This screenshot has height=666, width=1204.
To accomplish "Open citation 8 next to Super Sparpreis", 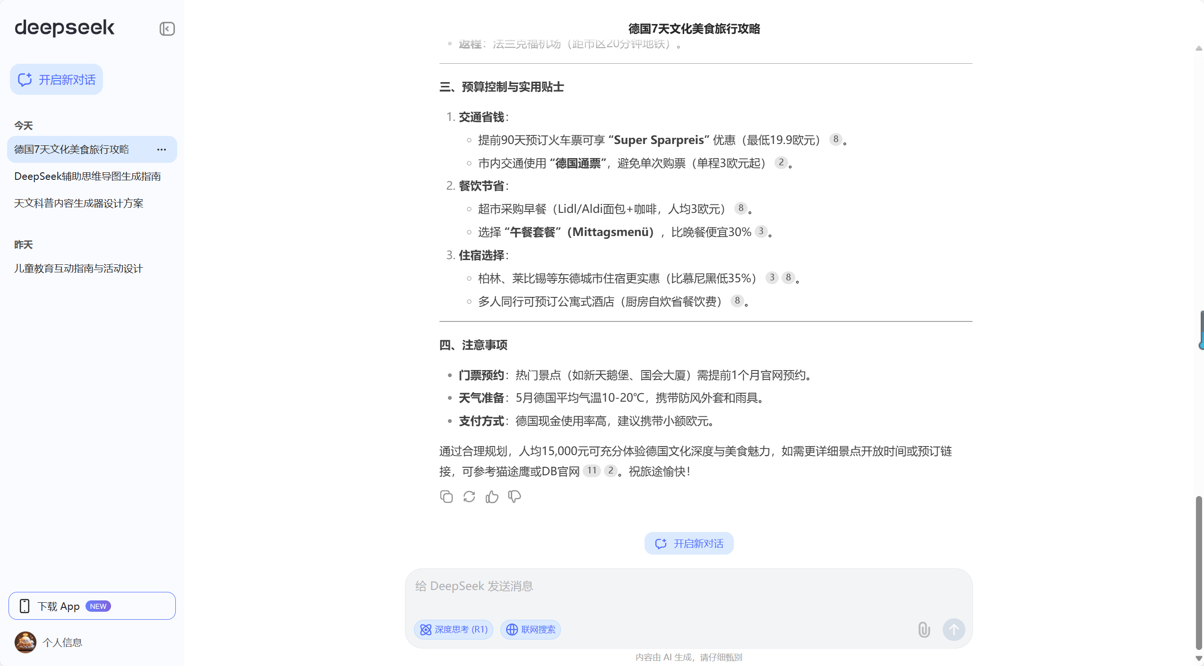I will click(835, 140).
